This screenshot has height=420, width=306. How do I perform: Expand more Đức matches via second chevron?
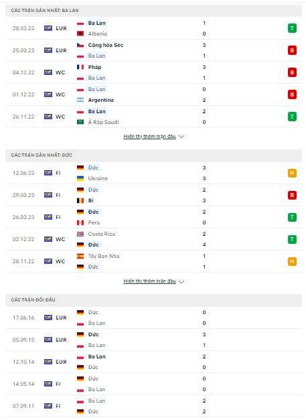pos(181,281)
